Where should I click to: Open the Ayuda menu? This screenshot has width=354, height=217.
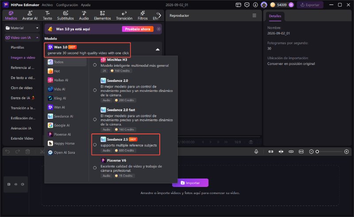[85, 5]
